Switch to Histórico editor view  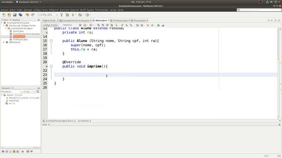(67, 25)
